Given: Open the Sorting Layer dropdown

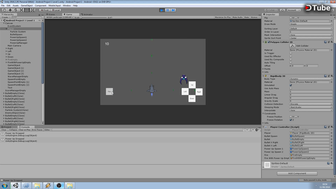Looking at the screenshot, I should [311, 28].
